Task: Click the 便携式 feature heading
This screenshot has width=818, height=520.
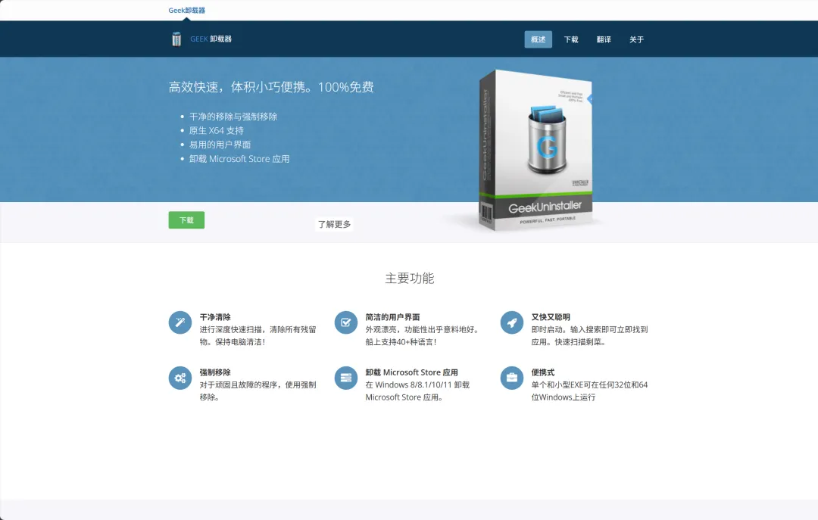Action: click(x=542, y=372)
